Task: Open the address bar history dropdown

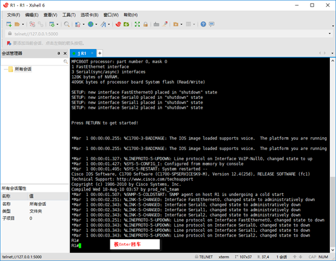Action: (329, 33)
